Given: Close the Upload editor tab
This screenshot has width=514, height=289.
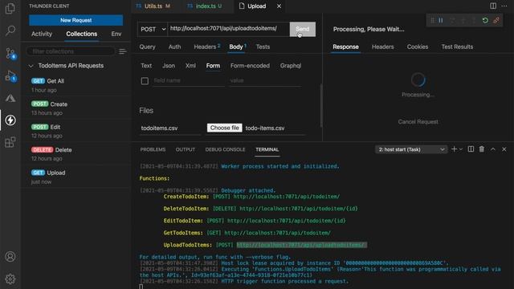Looking at the screenshot, I should (279, 6).
